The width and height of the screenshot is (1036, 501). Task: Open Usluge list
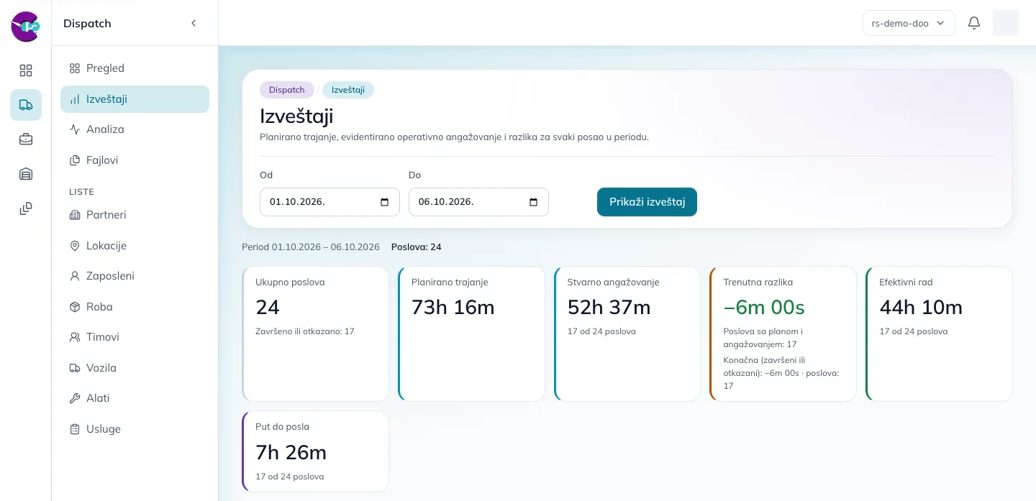(135, 429)
